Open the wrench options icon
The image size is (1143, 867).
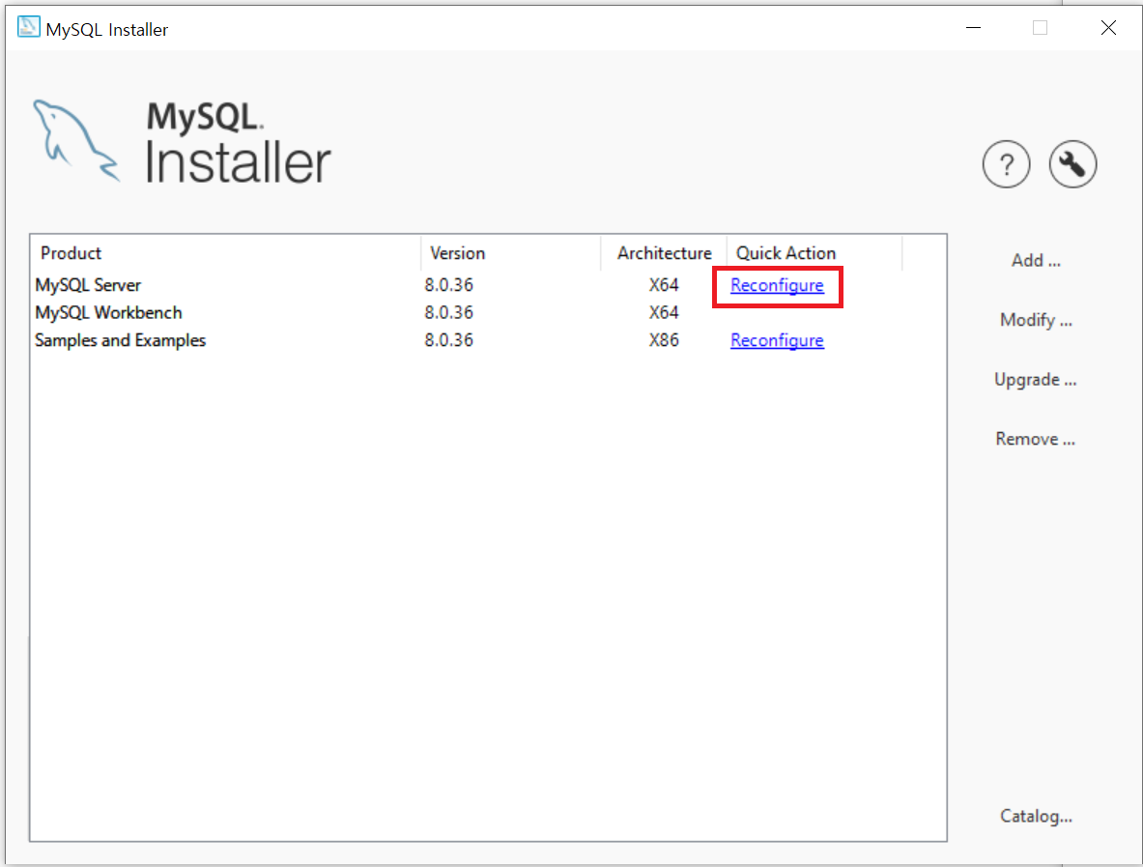pyautogui.click(x=1072, y=164)
